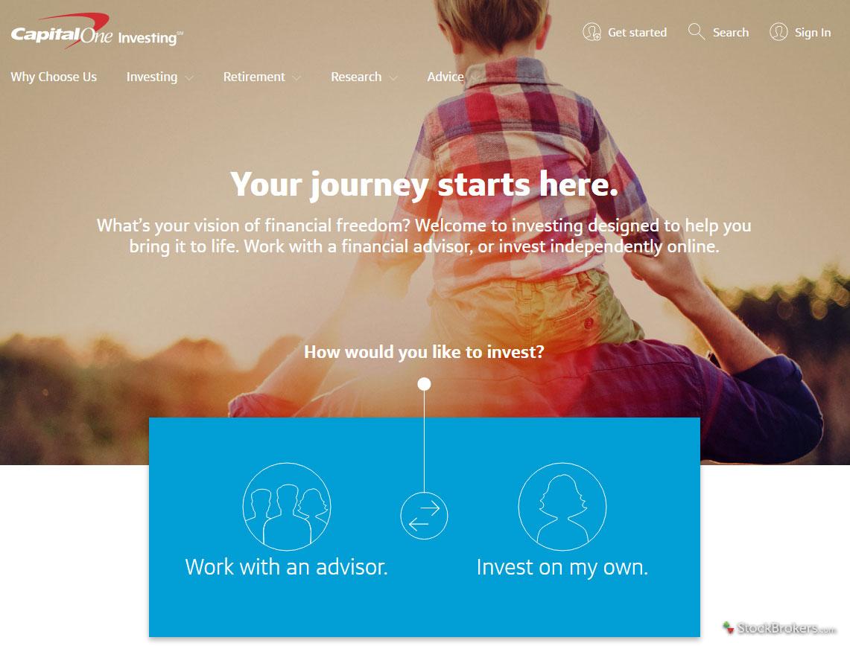This screenshot has width=850, height=646.
Task: Click the Sign In link text
Action: 813,33
